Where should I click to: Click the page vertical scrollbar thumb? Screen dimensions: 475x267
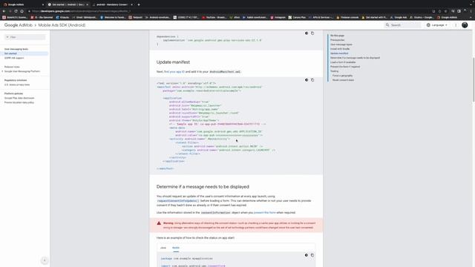(474, 79)
